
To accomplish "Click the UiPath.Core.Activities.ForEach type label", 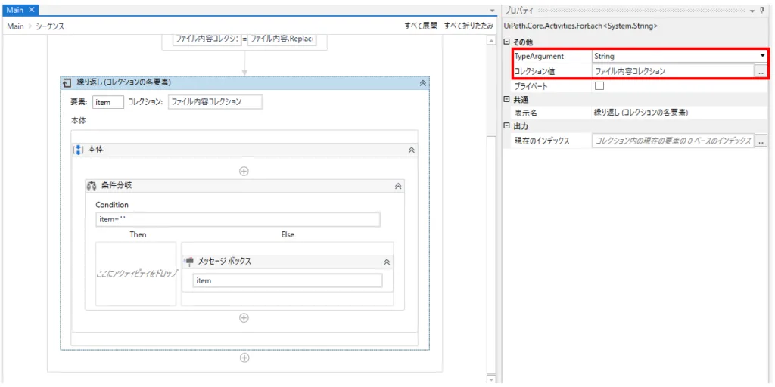I will click(580, 26).
